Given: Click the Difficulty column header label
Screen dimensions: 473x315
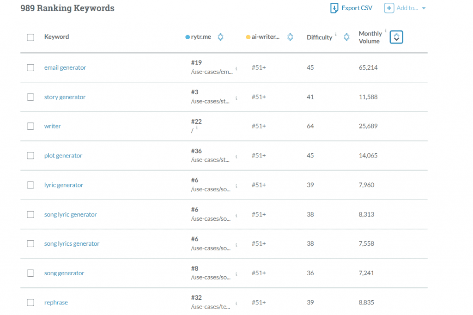Looking at the screenshot, I should point(320,37).
